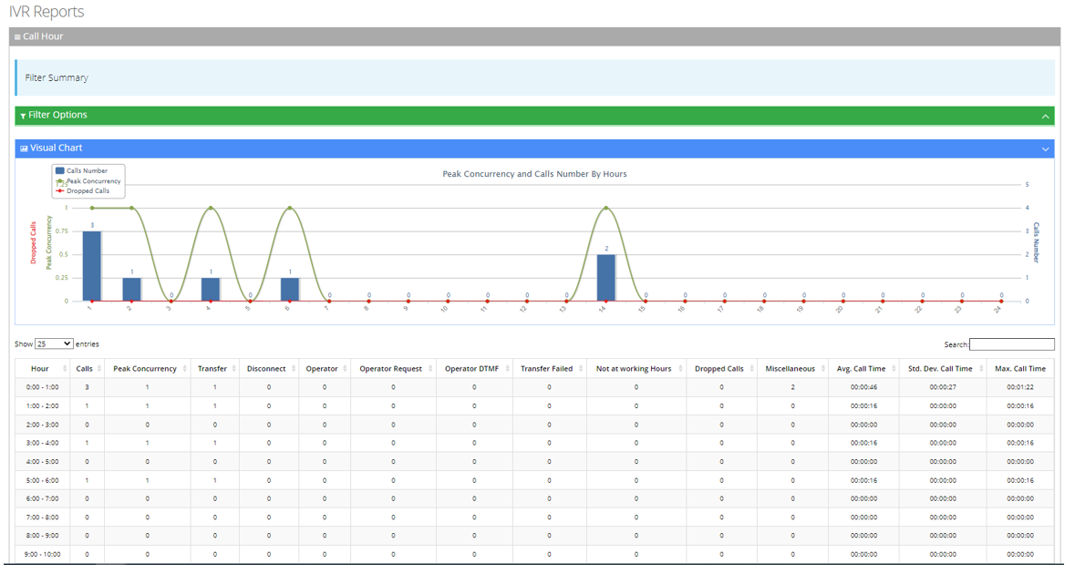This screenshot has width=1075, height=574.
Task: Click Peak Concurrency value in 3:00 - 4:00 row
Action: coord(147,443)
